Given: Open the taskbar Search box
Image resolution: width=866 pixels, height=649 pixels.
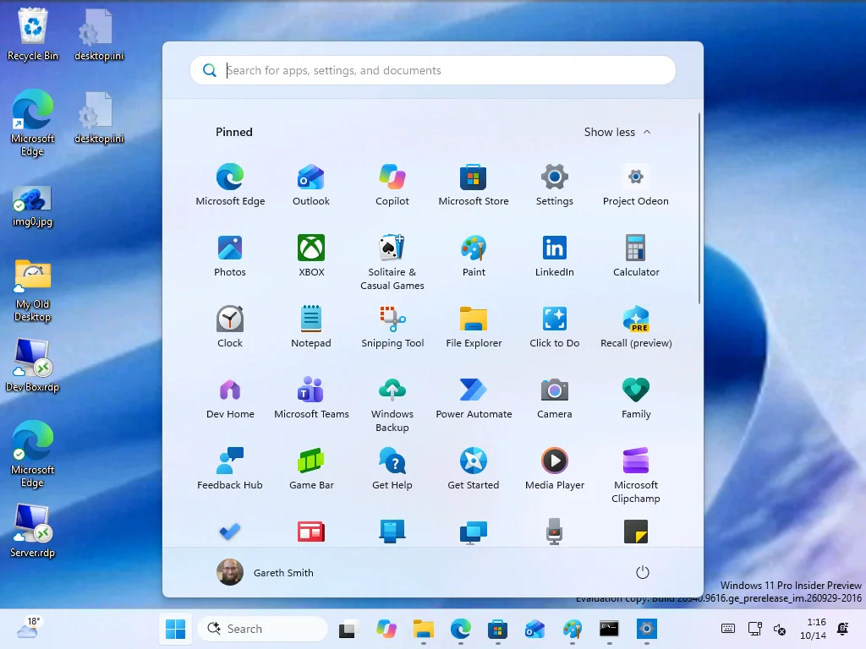Looking at the screenshot, I should pos(263,629).
